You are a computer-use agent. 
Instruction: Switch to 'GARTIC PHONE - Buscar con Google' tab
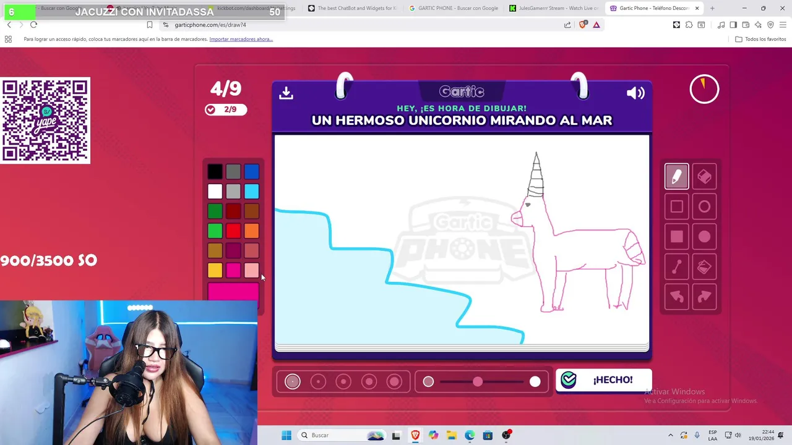click(454, 8)
